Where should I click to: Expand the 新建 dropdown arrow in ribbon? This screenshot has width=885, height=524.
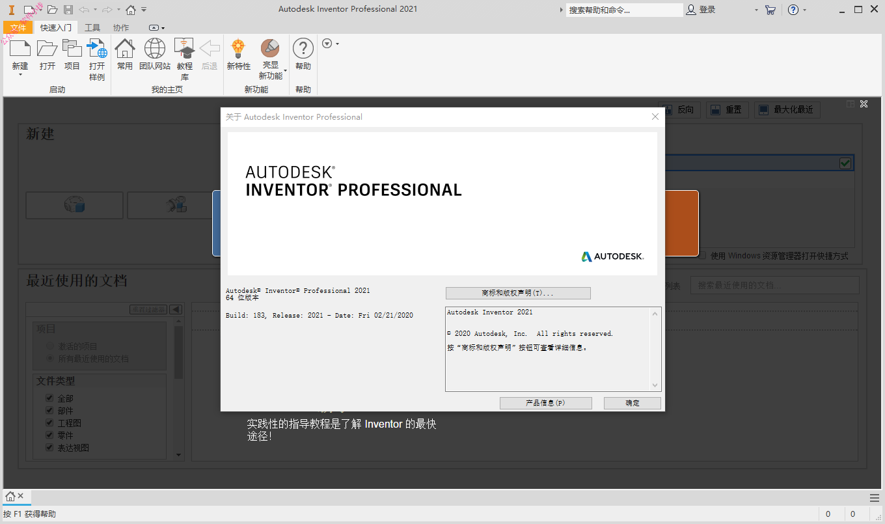tap(20, 75)
